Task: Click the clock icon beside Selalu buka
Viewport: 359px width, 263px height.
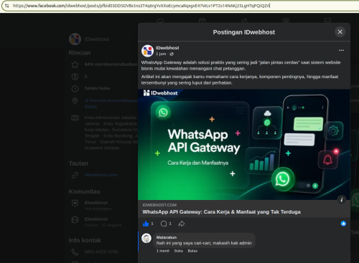Action: (x=75, y=89)
